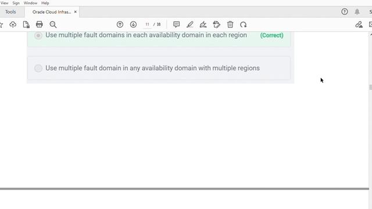Open the notifications bell
This screenshot has width=372, height=209.
357,12
